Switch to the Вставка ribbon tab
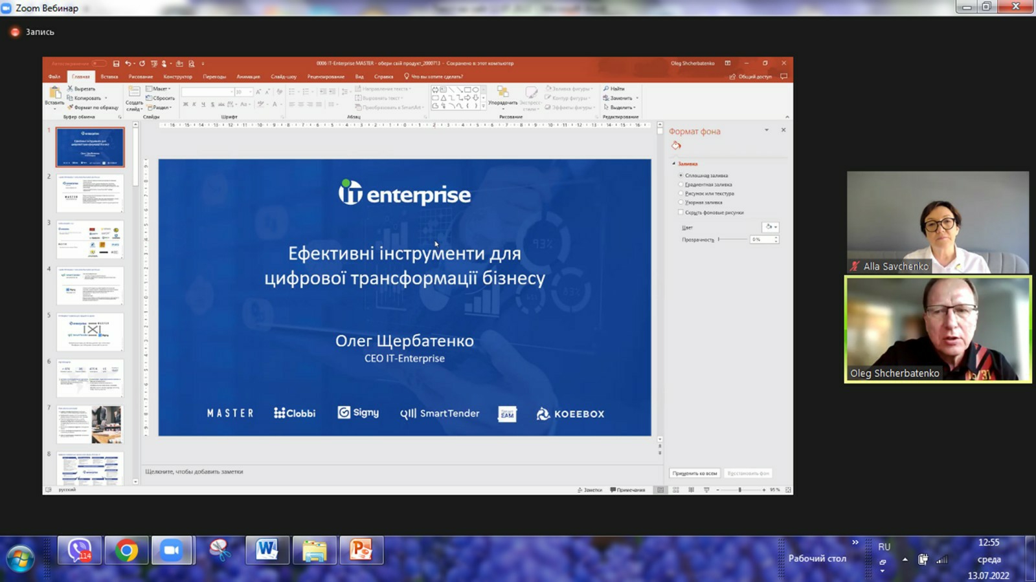This screenshot has height=582, width=1036. pos(109,76)
